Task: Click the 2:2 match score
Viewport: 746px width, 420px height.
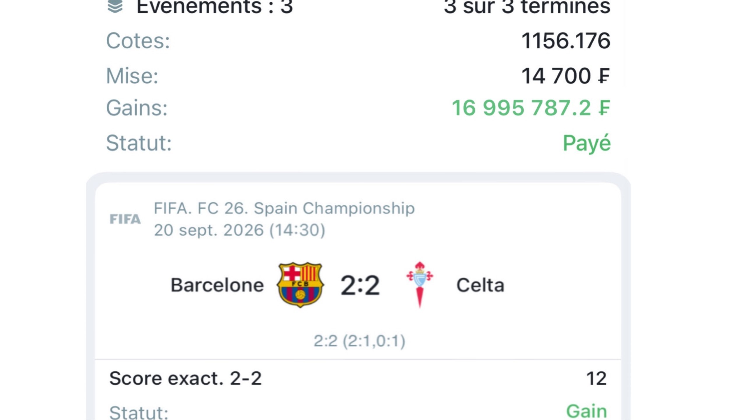Action: (x=360, y=285)
